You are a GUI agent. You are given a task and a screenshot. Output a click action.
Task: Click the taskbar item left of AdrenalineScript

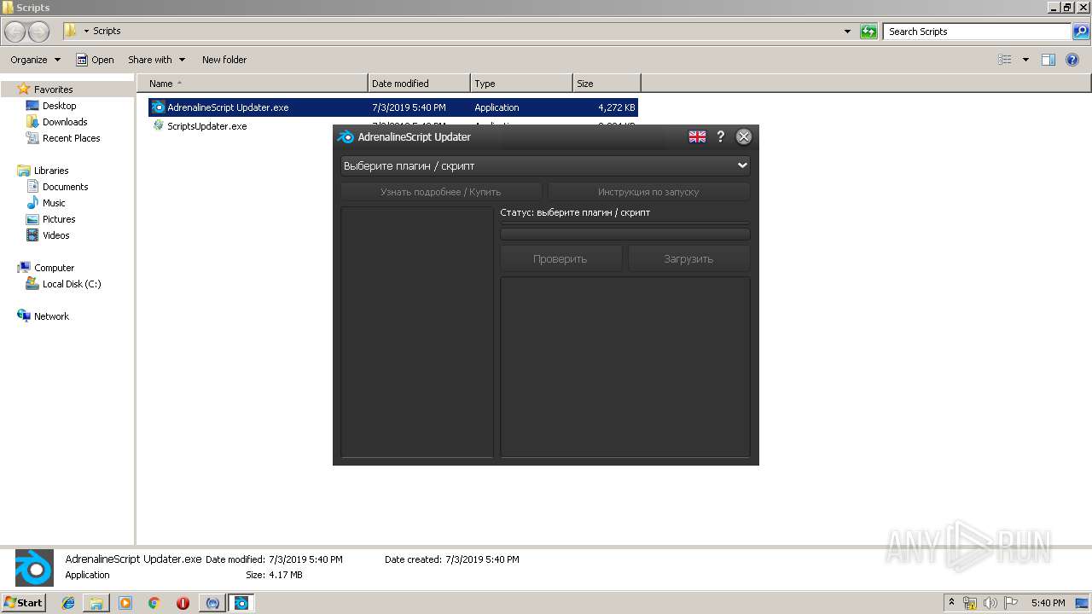pyautogui.click(x=212, y=603)
